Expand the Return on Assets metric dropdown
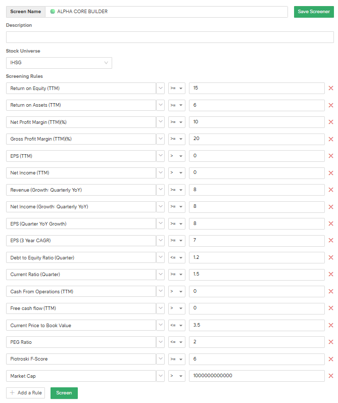The height and width of the screenshot is (403, 338). 161,105
